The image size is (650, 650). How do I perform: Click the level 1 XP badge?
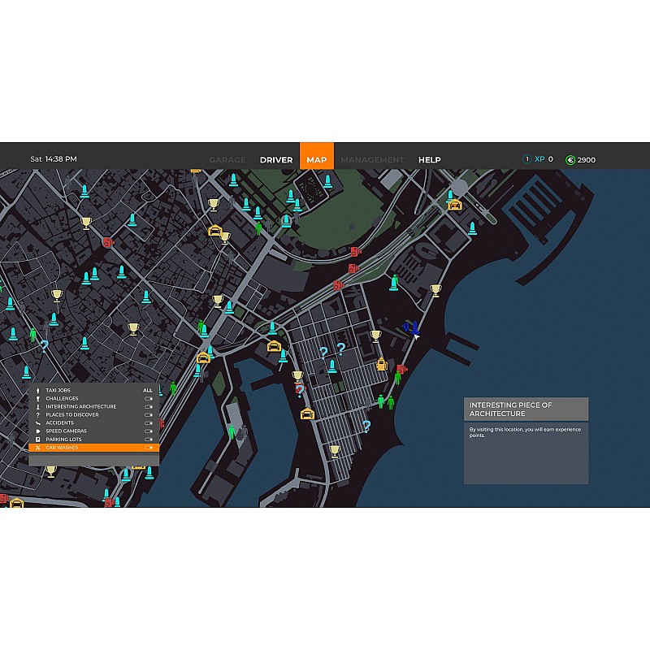pos(526,159)
